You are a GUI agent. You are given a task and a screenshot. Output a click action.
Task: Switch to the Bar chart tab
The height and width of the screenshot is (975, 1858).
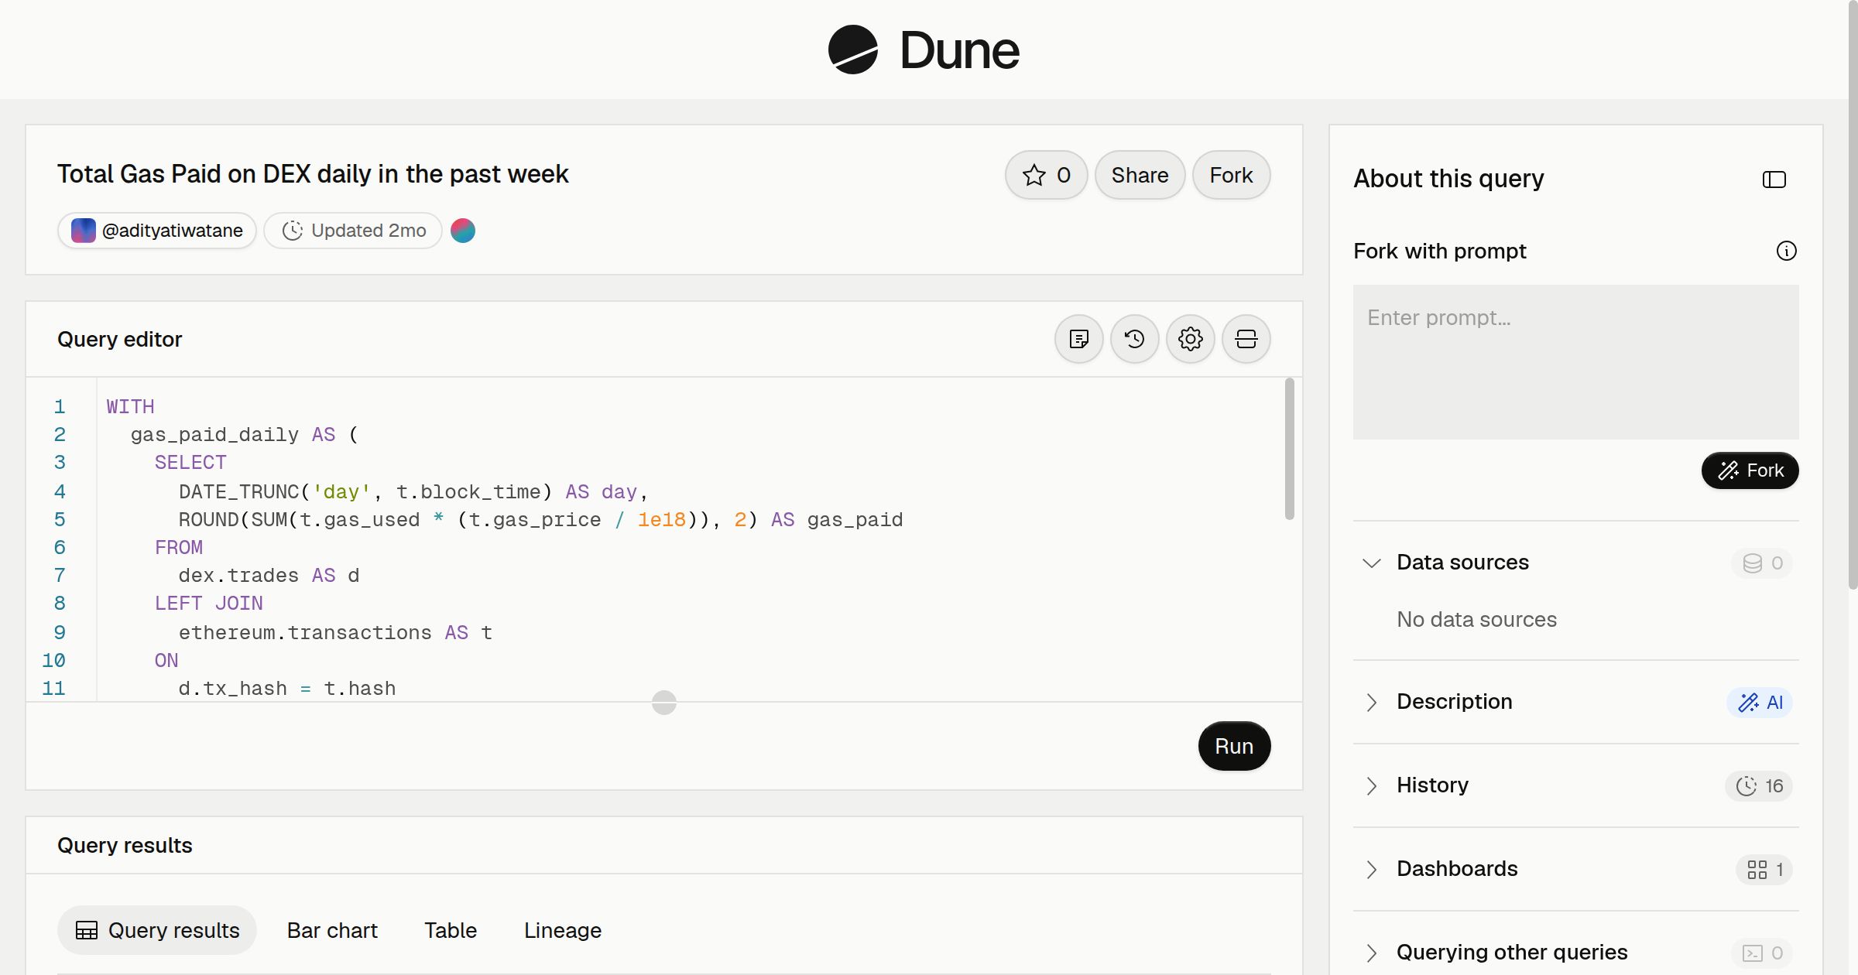332,930
